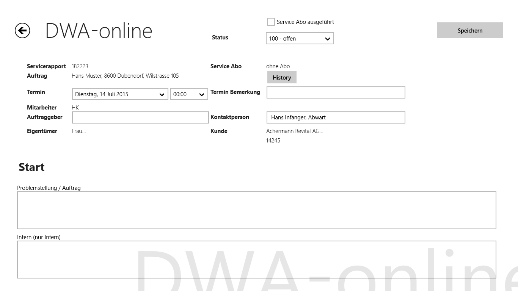
Task: Click the Auftrag address Hans Muster text
Action: [x=125, y=76]
